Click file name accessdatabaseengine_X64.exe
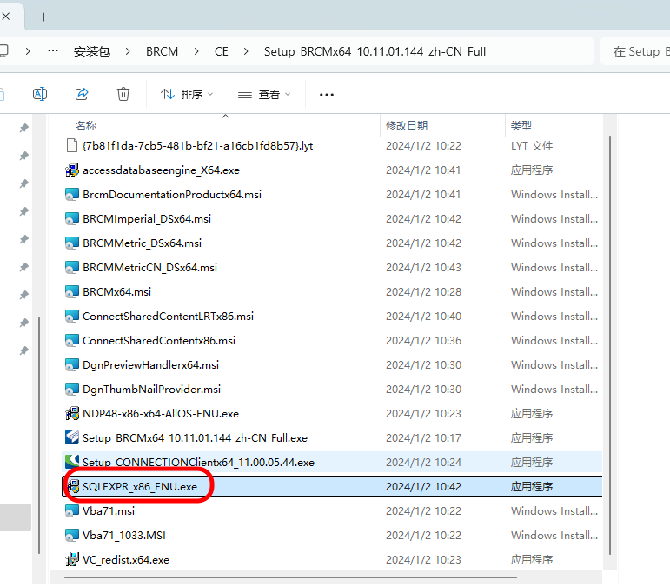This screenshot has height=587, width=670. point(161,170)
